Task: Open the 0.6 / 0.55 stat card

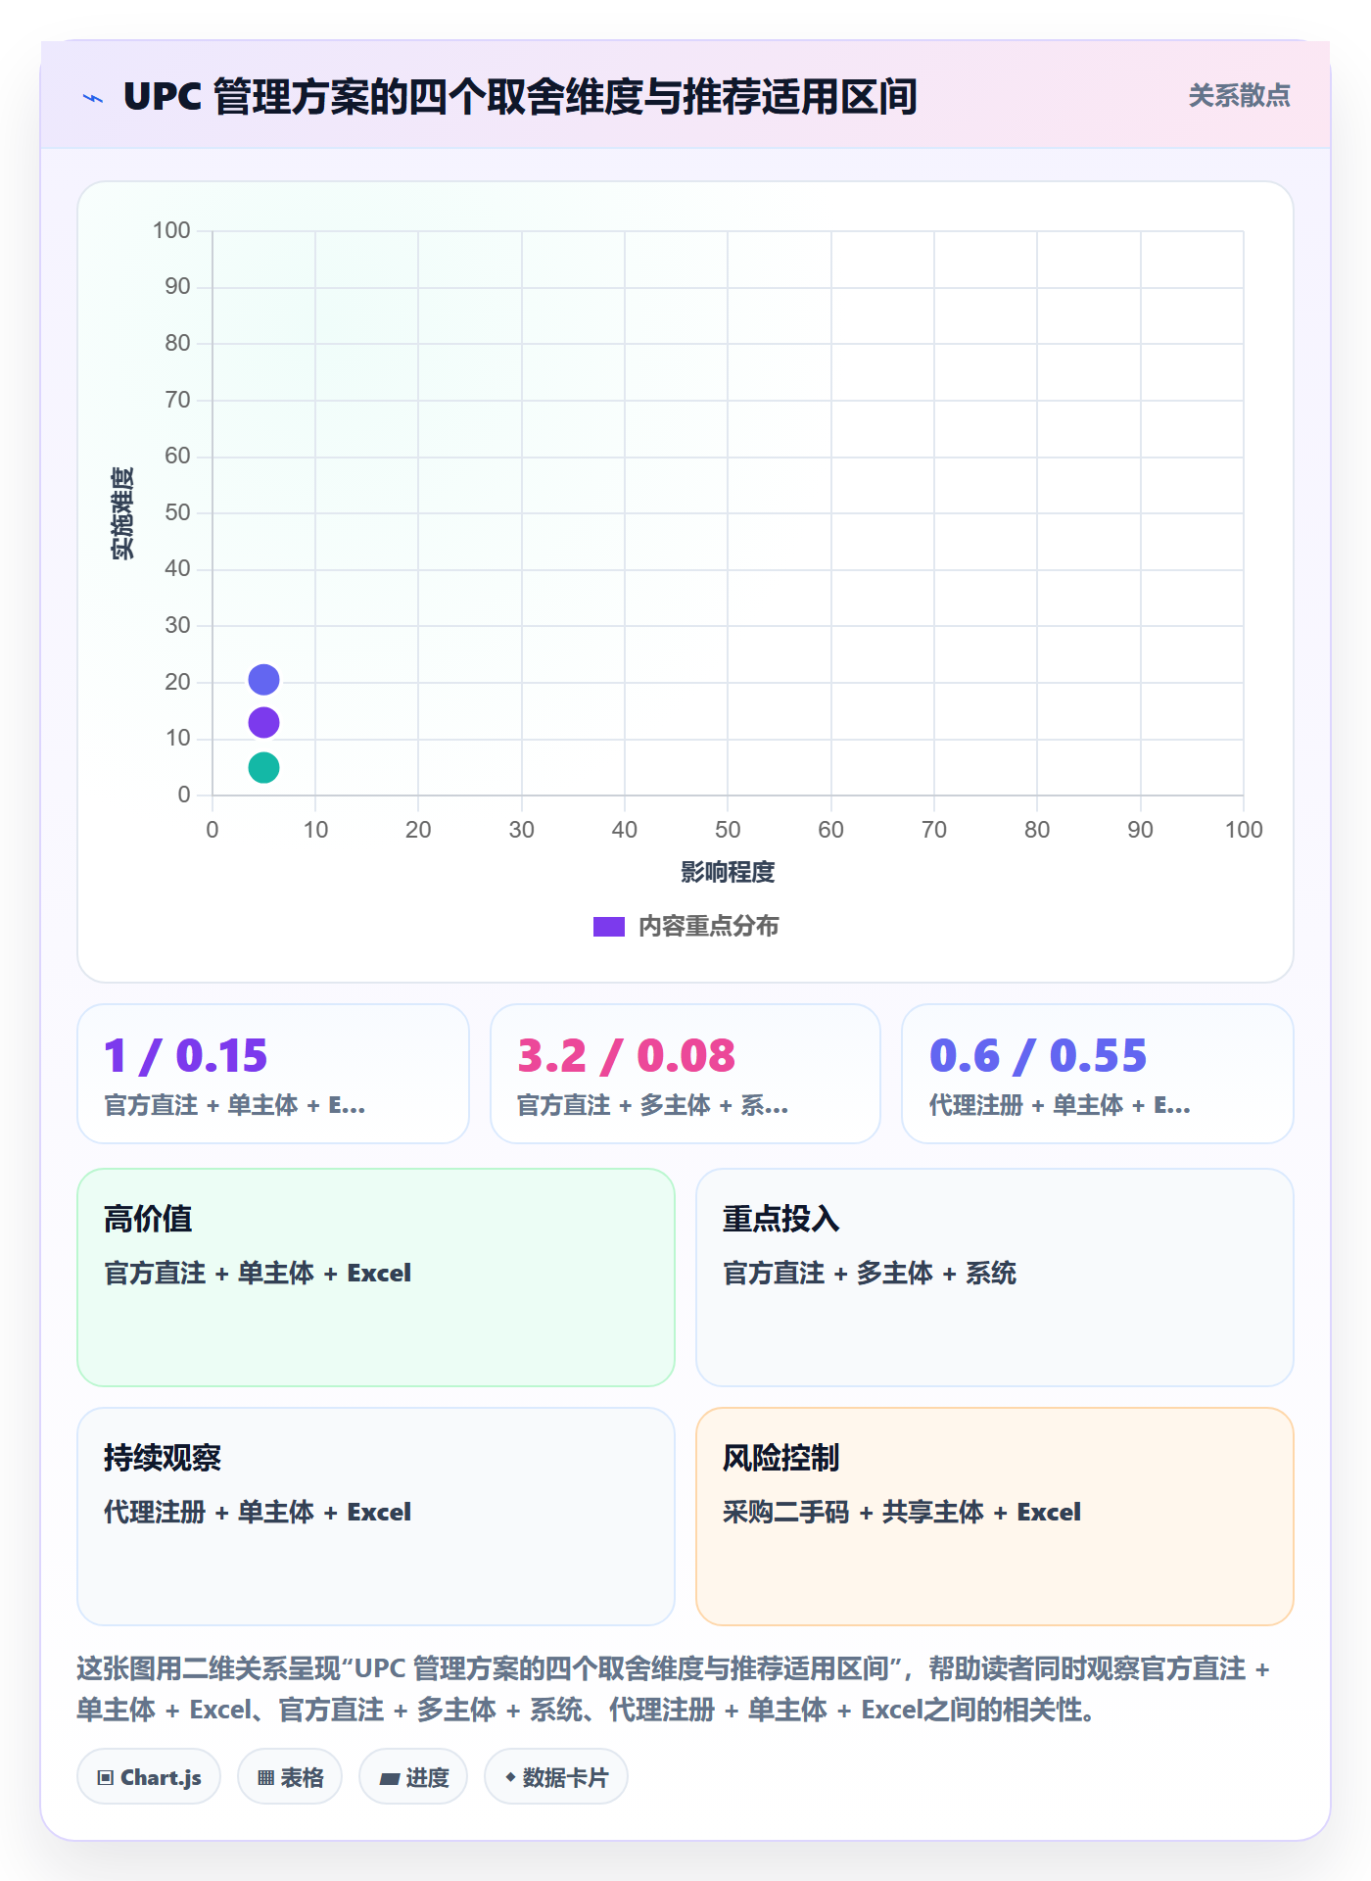Action: pos(1098,1074)
